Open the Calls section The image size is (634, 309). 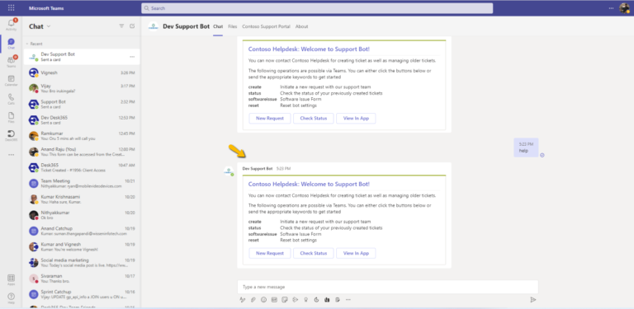[x=11, y=99]
